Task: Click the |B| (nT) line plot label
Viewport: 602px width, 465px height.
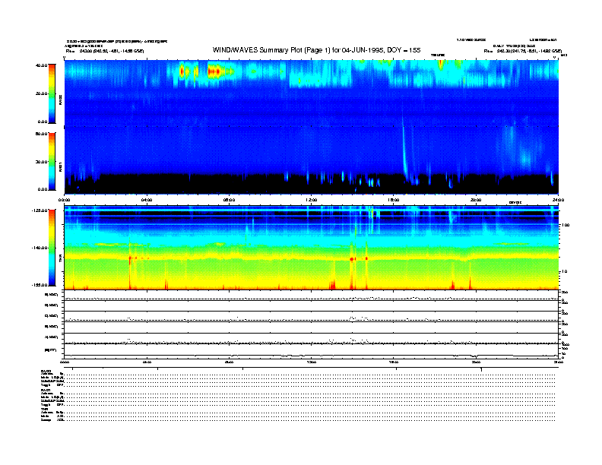Action: point(50,350)
